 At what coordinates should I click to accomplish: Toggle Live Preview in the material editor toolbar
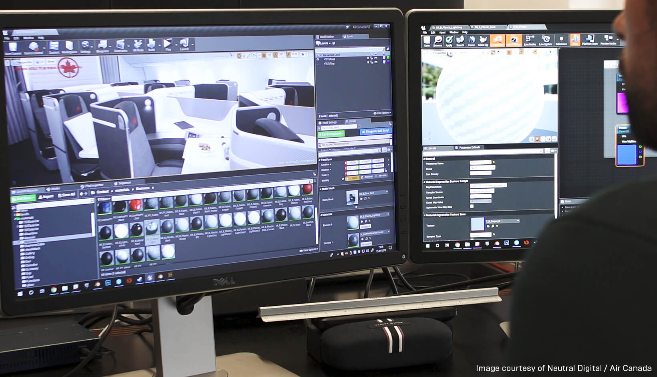pos(513,40)
